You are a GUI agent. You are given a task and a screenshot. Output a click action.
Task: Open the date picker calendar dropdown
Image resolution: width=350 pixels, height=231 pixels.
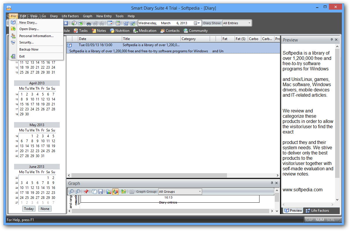[x=197, y=23]
